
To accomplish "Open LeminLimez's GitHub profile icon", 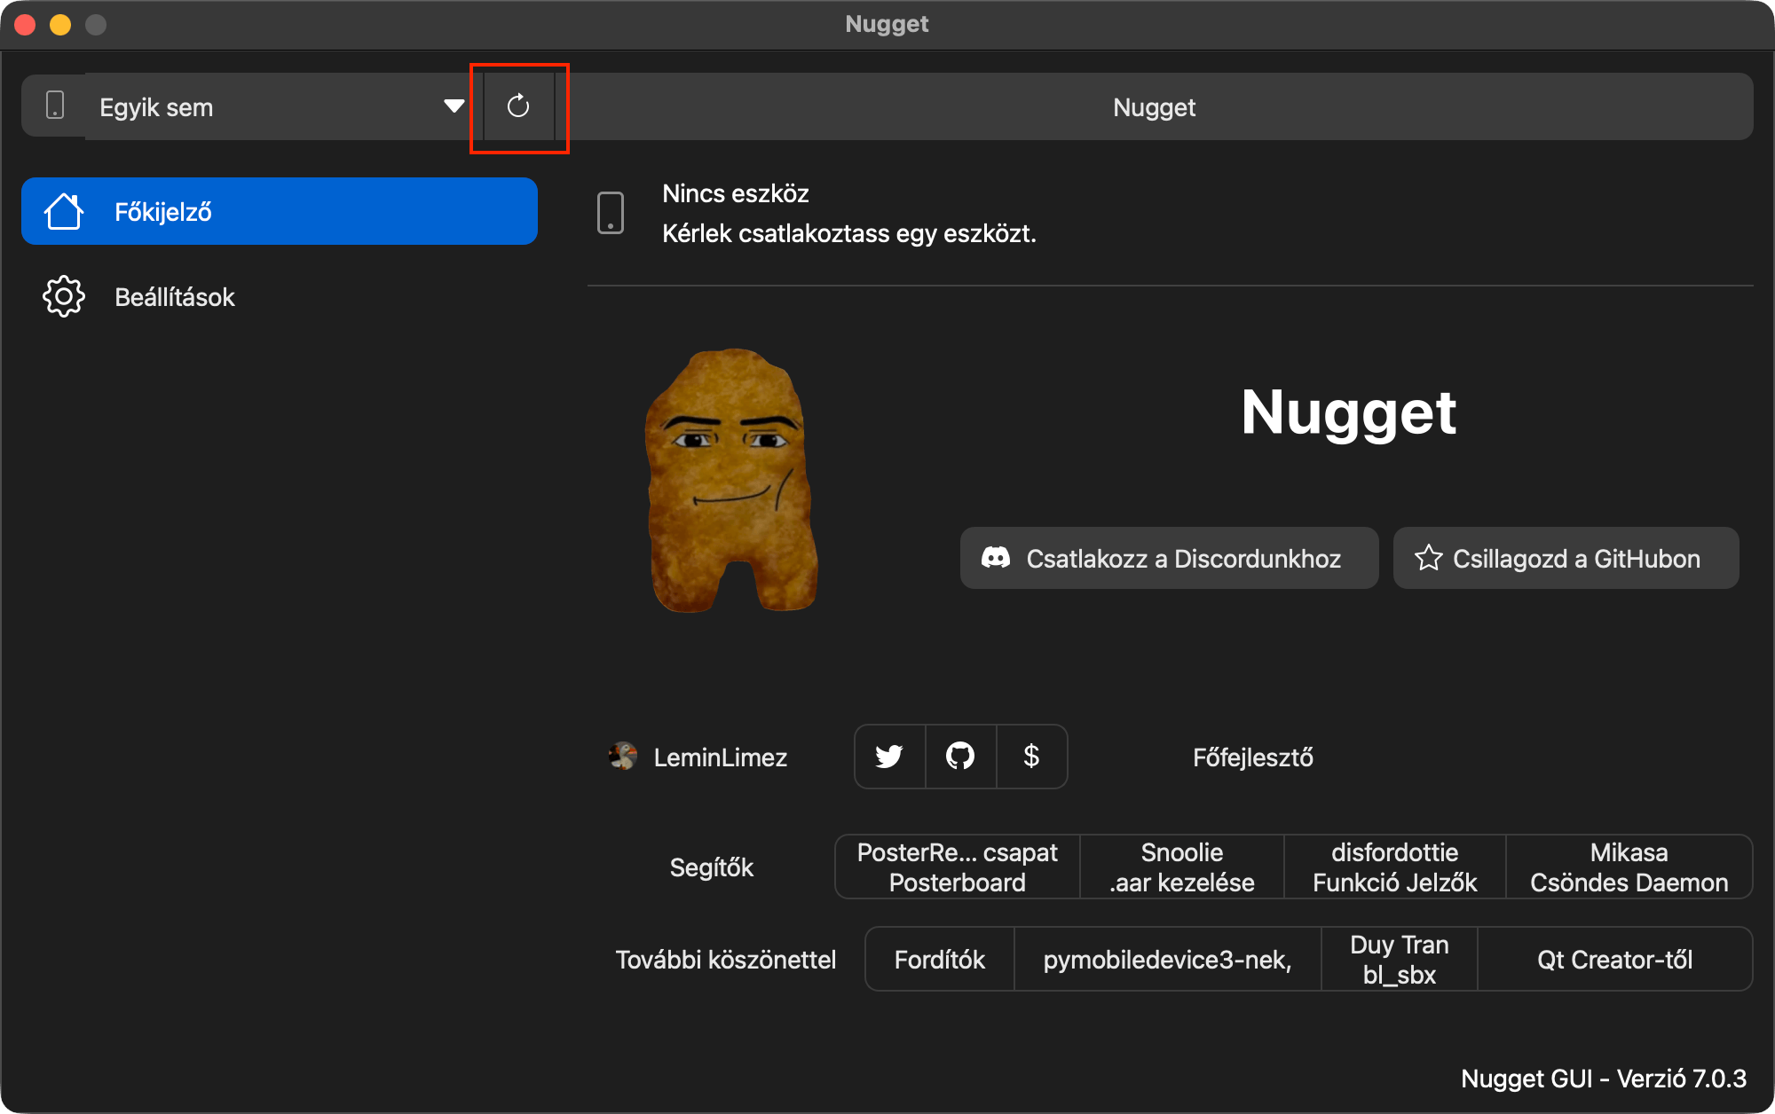I will (960, 757).
